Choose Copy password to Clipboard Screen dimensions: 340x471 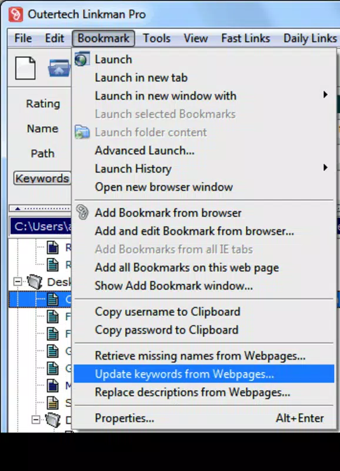204,330
